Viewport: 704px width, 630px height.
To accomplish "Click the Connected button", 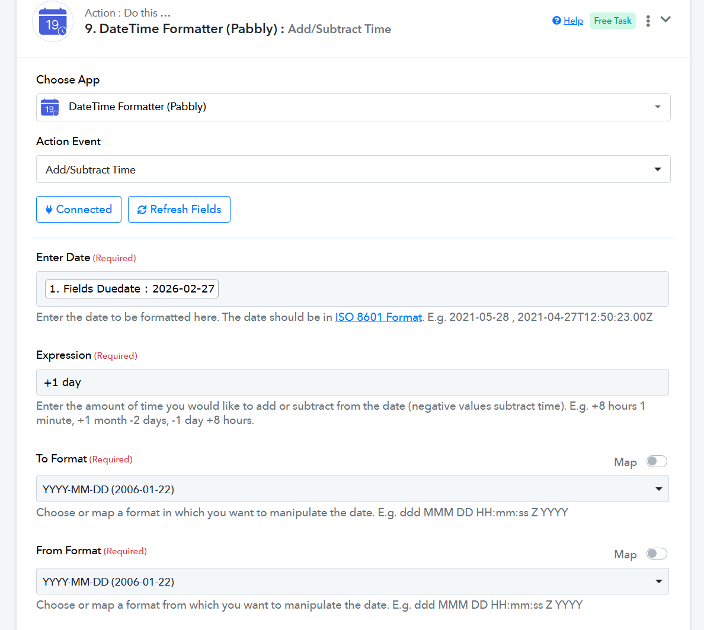I will 79,210.
